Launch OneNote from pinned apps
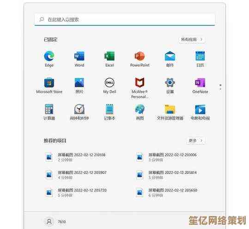 [x=200, y=85]
